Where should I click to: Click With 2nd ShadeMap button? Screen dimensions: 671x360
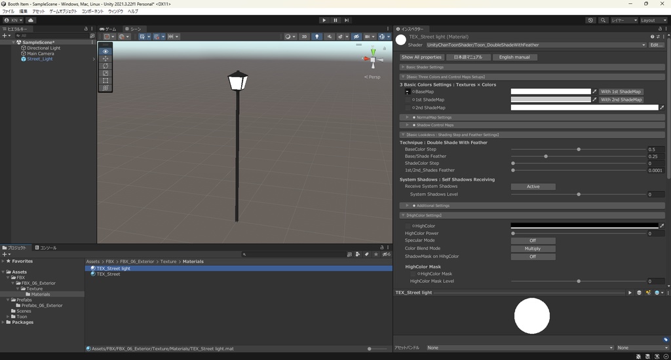[621, 99]
